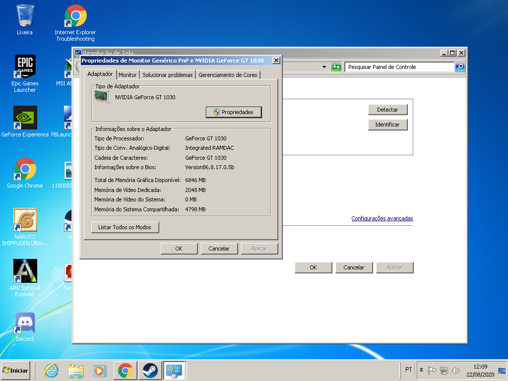Viewport: 508px width, 381px height.
Task: Open GeForce Experience desktop shortcut
Action: click(x=25, y=122)
